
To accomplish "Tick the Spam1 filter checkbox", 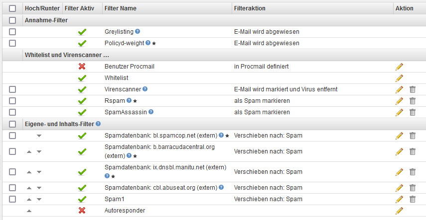I will (12, 199).
